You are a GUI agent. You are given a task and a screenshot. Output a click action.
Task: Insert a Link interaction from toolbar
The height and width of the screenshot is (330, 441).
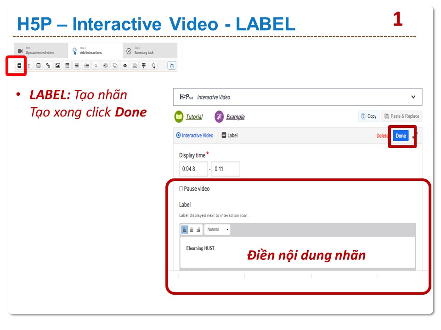[48, 66]
